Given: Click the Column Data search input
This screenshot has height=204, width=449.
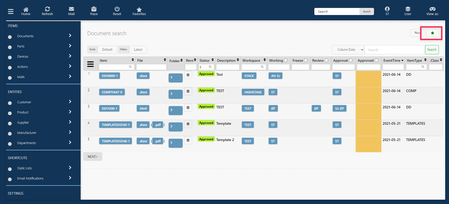Looking at the screenshot, I should pos(395,50).
